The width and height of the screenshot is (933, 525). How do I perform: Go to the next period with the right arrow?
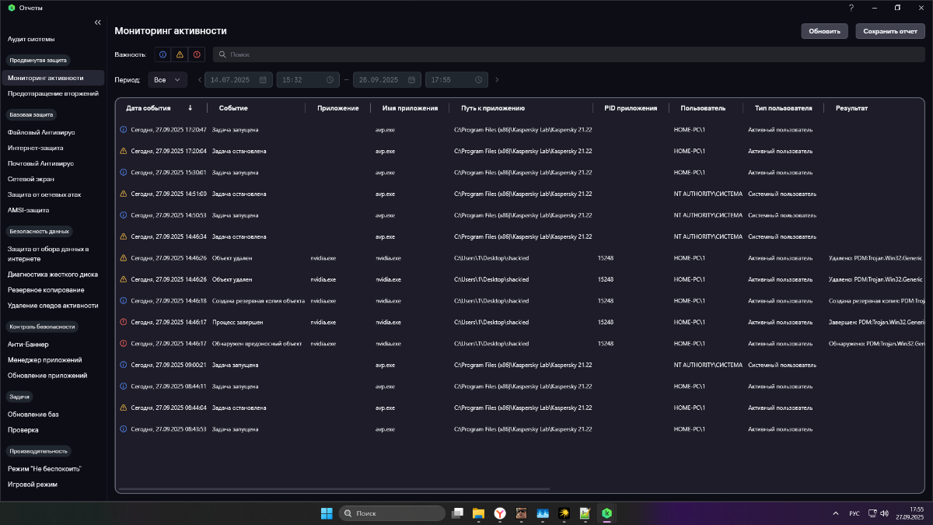[x=498, y=79]
